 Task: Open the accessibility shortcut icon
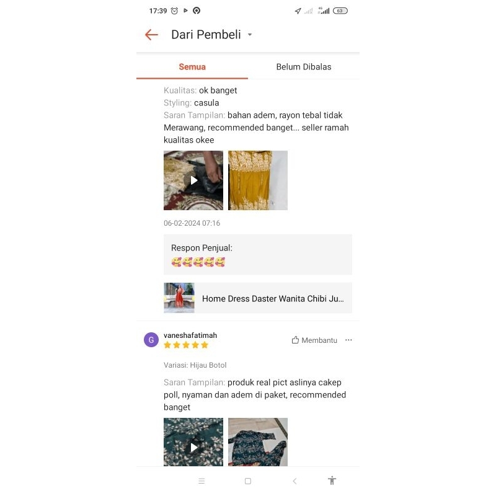(x=332, y=480)
